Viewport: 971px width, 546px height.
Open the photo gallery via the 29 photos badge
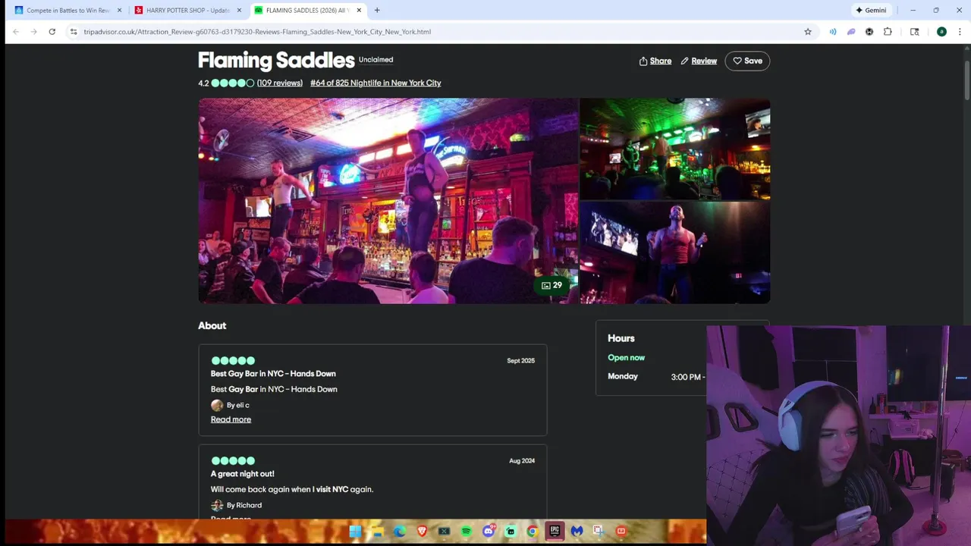coord(552,285)
